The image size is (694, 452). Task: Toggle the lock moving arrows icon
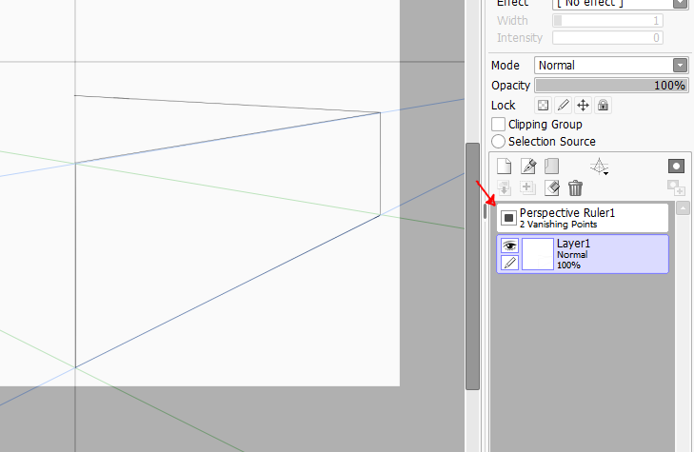pyautogui.click(x=583, y=106)
